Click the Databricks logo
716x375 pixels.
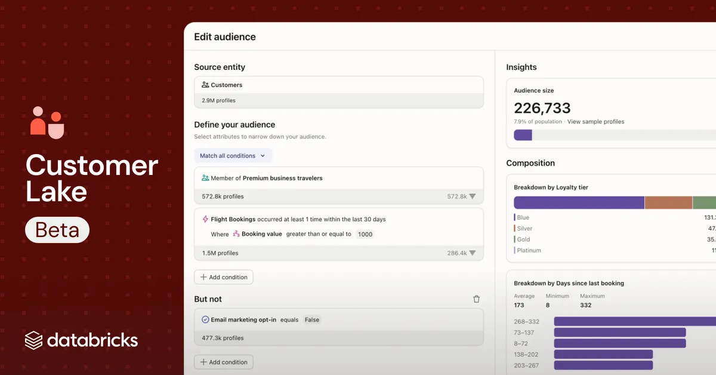click(x=81, y=340)
